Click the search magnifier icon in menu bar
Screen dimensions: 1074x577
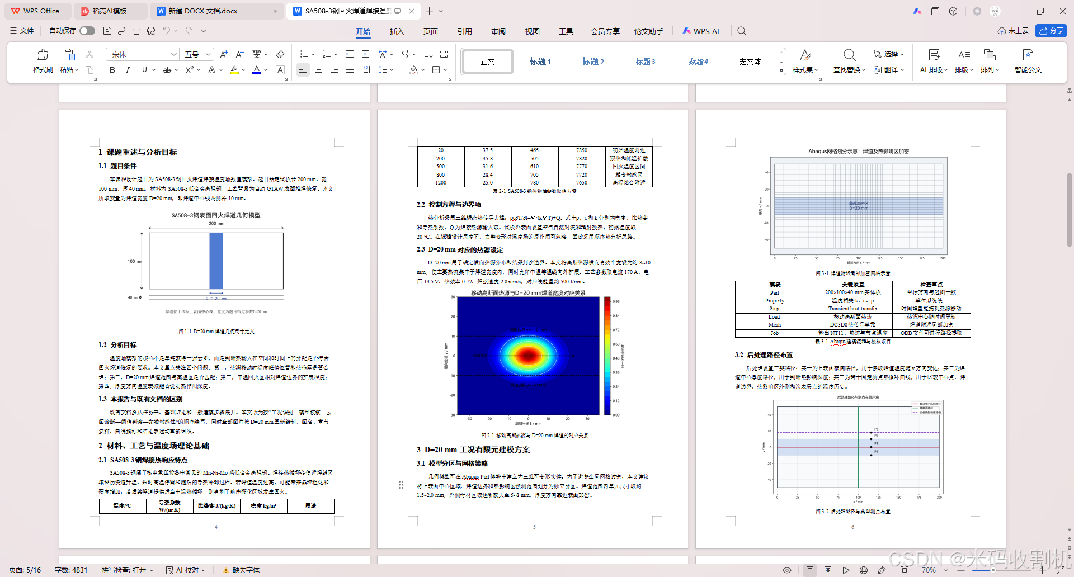pyautogui.click(x=742, y=31)
